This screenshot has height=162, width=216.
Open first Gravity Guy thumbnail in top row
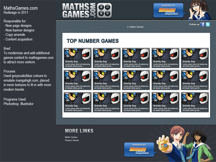(x=77, y=54)
